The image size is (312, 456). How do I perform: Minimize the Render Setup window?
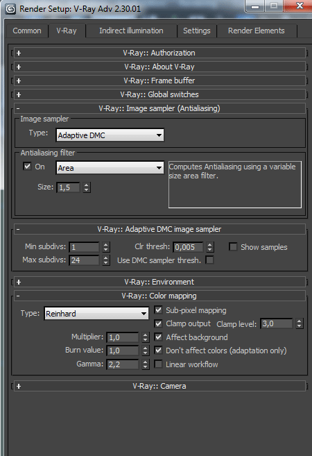(x=255, y=6)
